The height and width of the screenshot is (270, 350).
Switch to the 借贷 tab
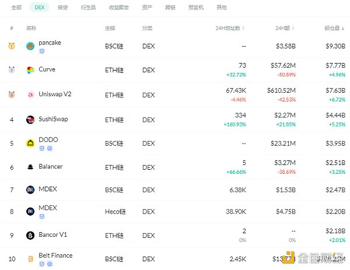tap(62, 8)
